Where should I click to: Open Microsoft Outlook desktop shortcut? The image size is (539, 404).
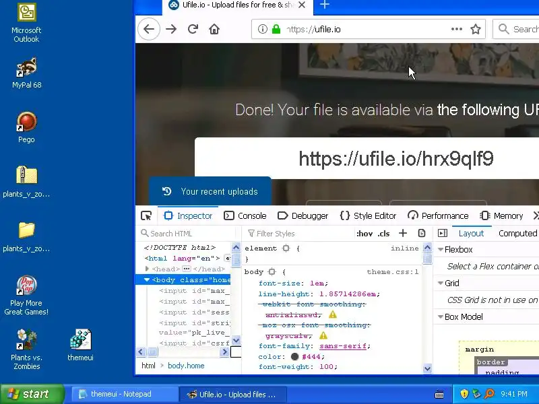pos(26,24)
